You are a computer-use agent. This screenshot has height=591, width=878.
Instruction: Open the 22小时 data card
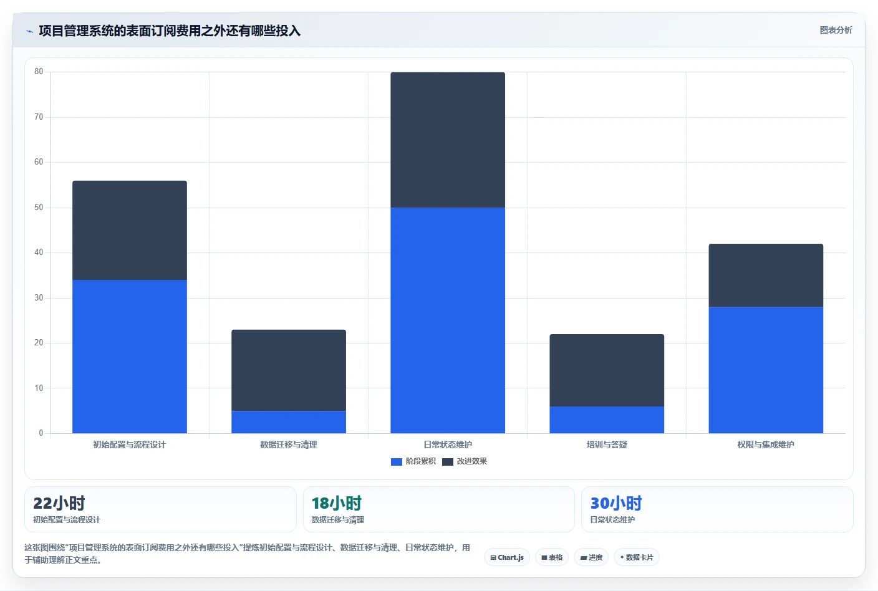pos(160,509)
